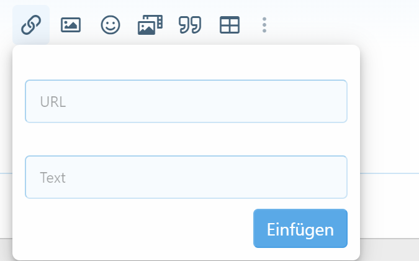Choose the picture toolbar button
Viewport: 419px width, 261px height.
[x=71, y=25]
